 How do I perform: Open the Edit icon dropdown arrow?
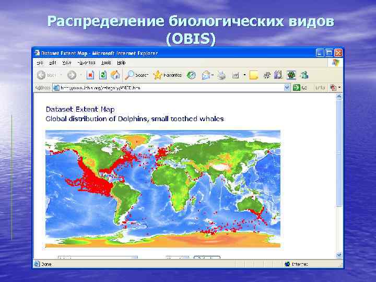click(244, 75)
